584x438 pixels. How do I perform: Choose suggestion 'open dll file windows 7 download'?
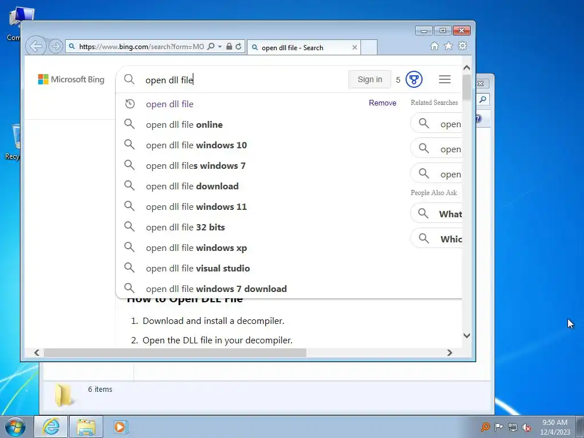coord(216,289)
